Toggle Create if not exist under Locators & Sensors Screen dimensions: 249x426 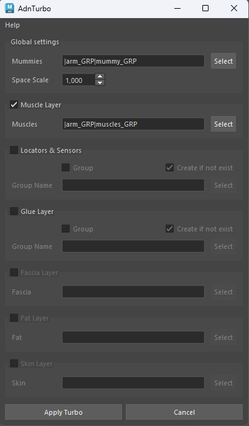169,168
